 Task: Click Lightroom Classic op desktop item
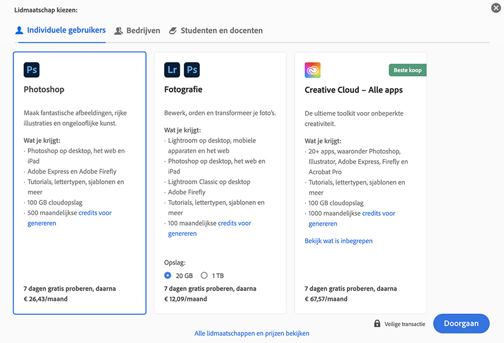pos(209,182)
